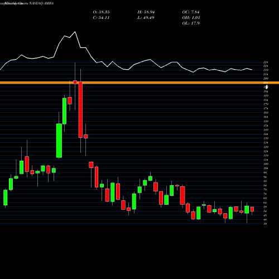Click the small arrow marker below the 204 label

(x=267, y=86)
